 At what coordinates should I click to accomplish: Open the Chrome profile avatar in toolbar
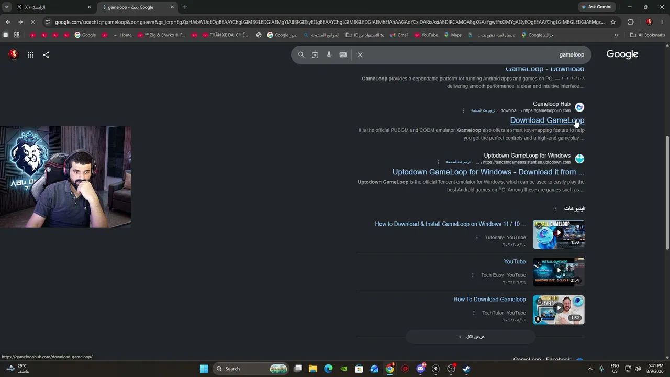click(x=649, y=22)
